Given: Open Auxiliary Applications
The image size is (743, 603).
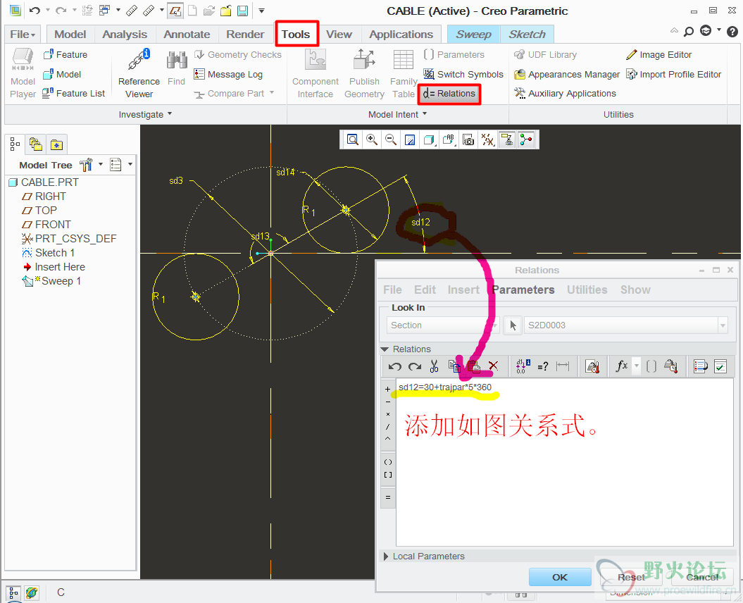Looking at the screenshot, I should point(565,94).
